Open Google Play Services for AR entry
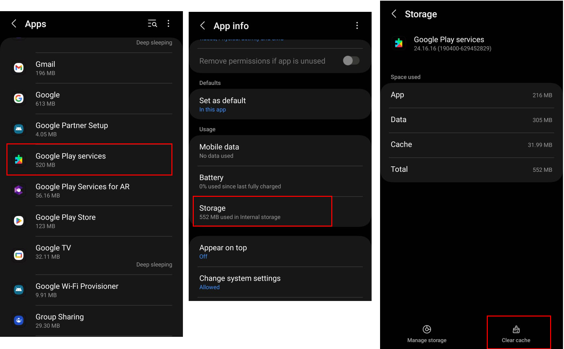Screen dimensions: 564x349 91,190
